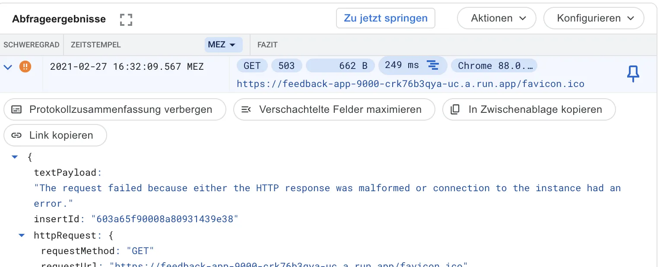Viewport: 660px width, 267px height.
Task: Open the Konfigurieren dropdown menu
Action: [x=593, y=19]
